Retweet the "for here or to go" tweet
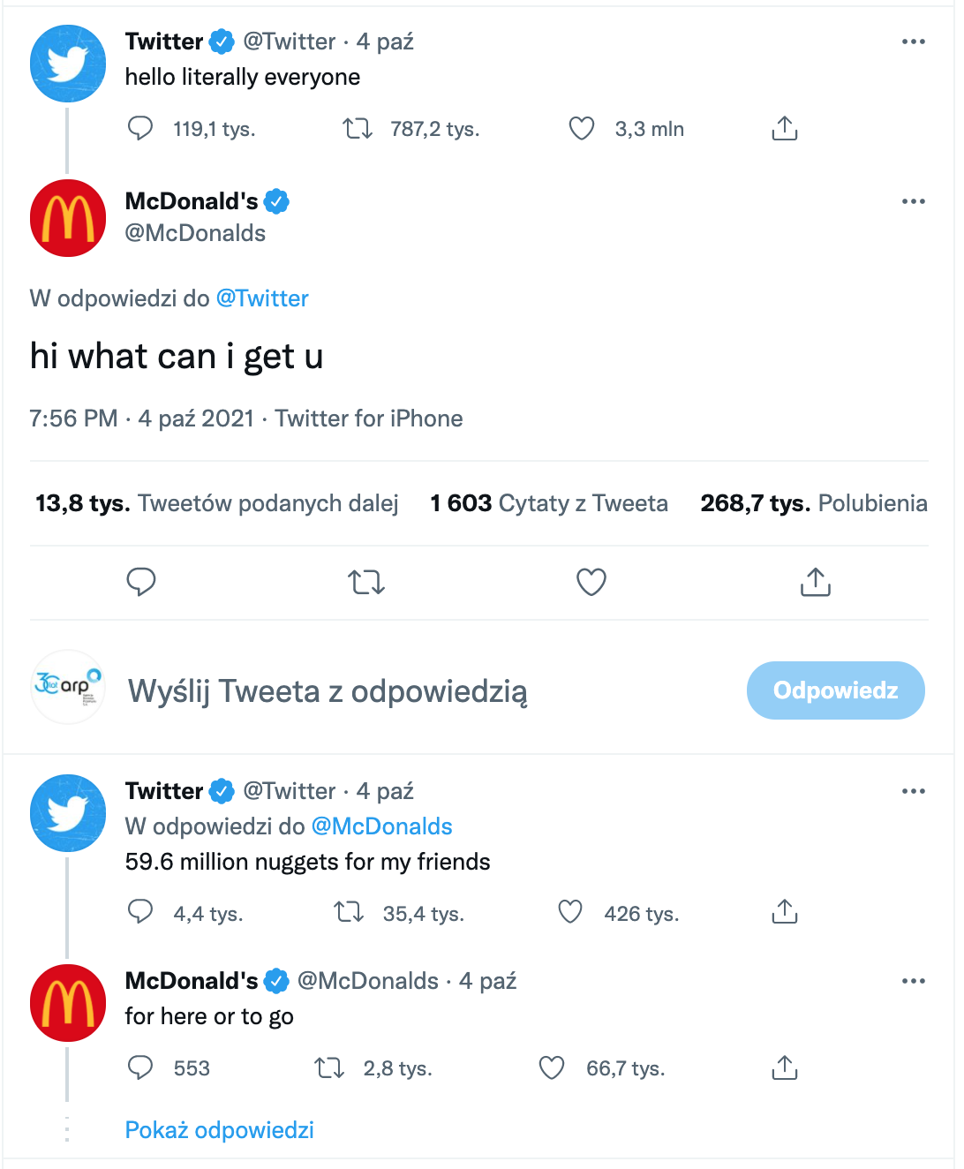 point(330,1068)
